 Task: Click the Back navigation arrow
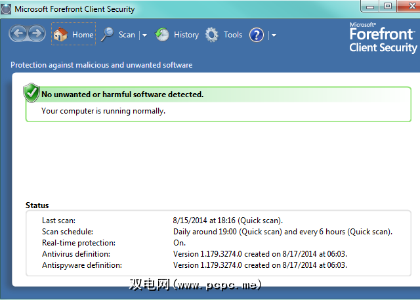tap(18, 34)
